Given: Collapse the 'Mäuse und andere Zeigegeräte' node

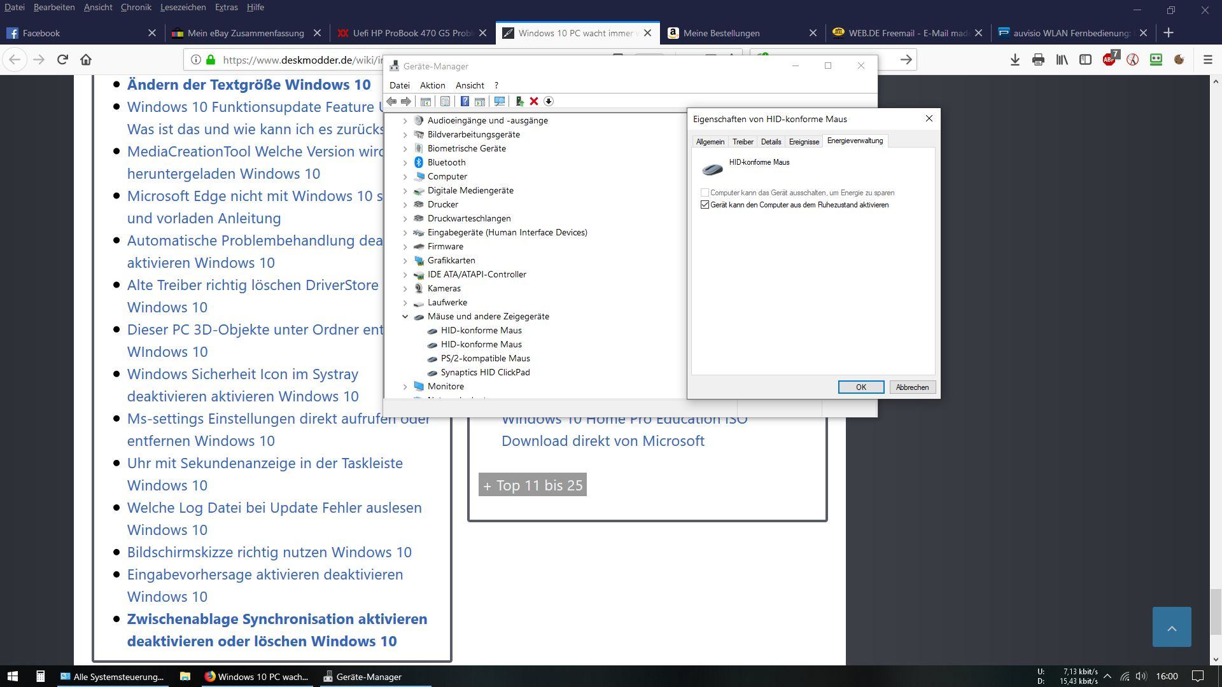Looking at the screenshot, I should pyautogui.click(x=405, y=316).
